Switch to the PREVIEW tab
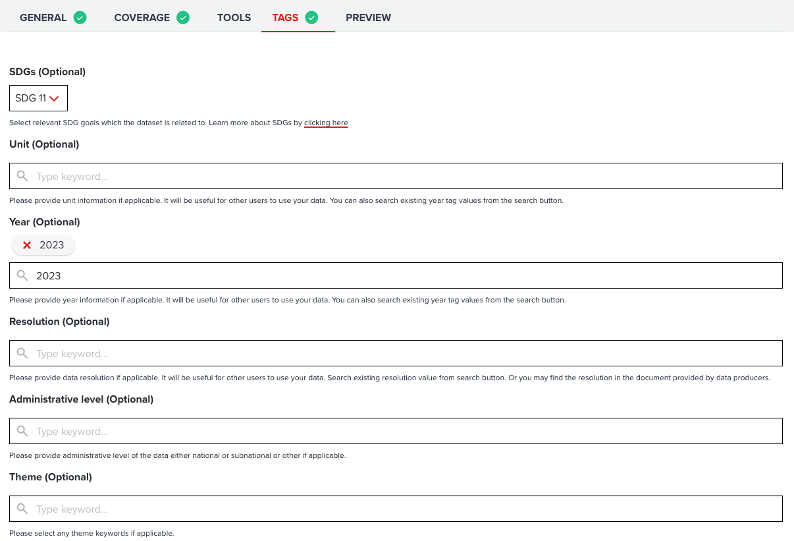Viewport: 794px width, 541px height. pos(368,17)
